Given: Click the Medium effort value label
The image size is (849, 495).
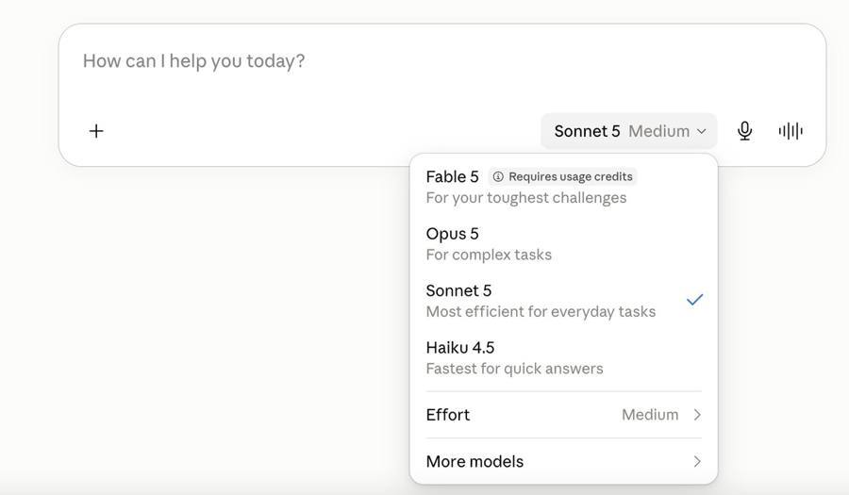Looking at the screenshot, I should 650,415.
